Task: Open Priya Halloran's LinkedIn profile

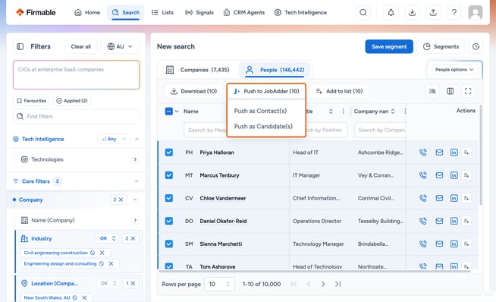Action: [454, 153]
